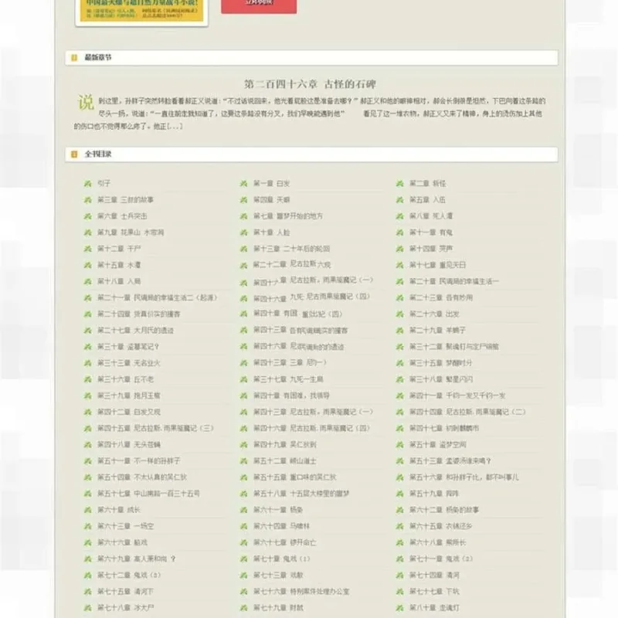Open 第十三章 二十年后的轮回
Viewport: 618px width, 618px height.
click(x=292, y=249)
